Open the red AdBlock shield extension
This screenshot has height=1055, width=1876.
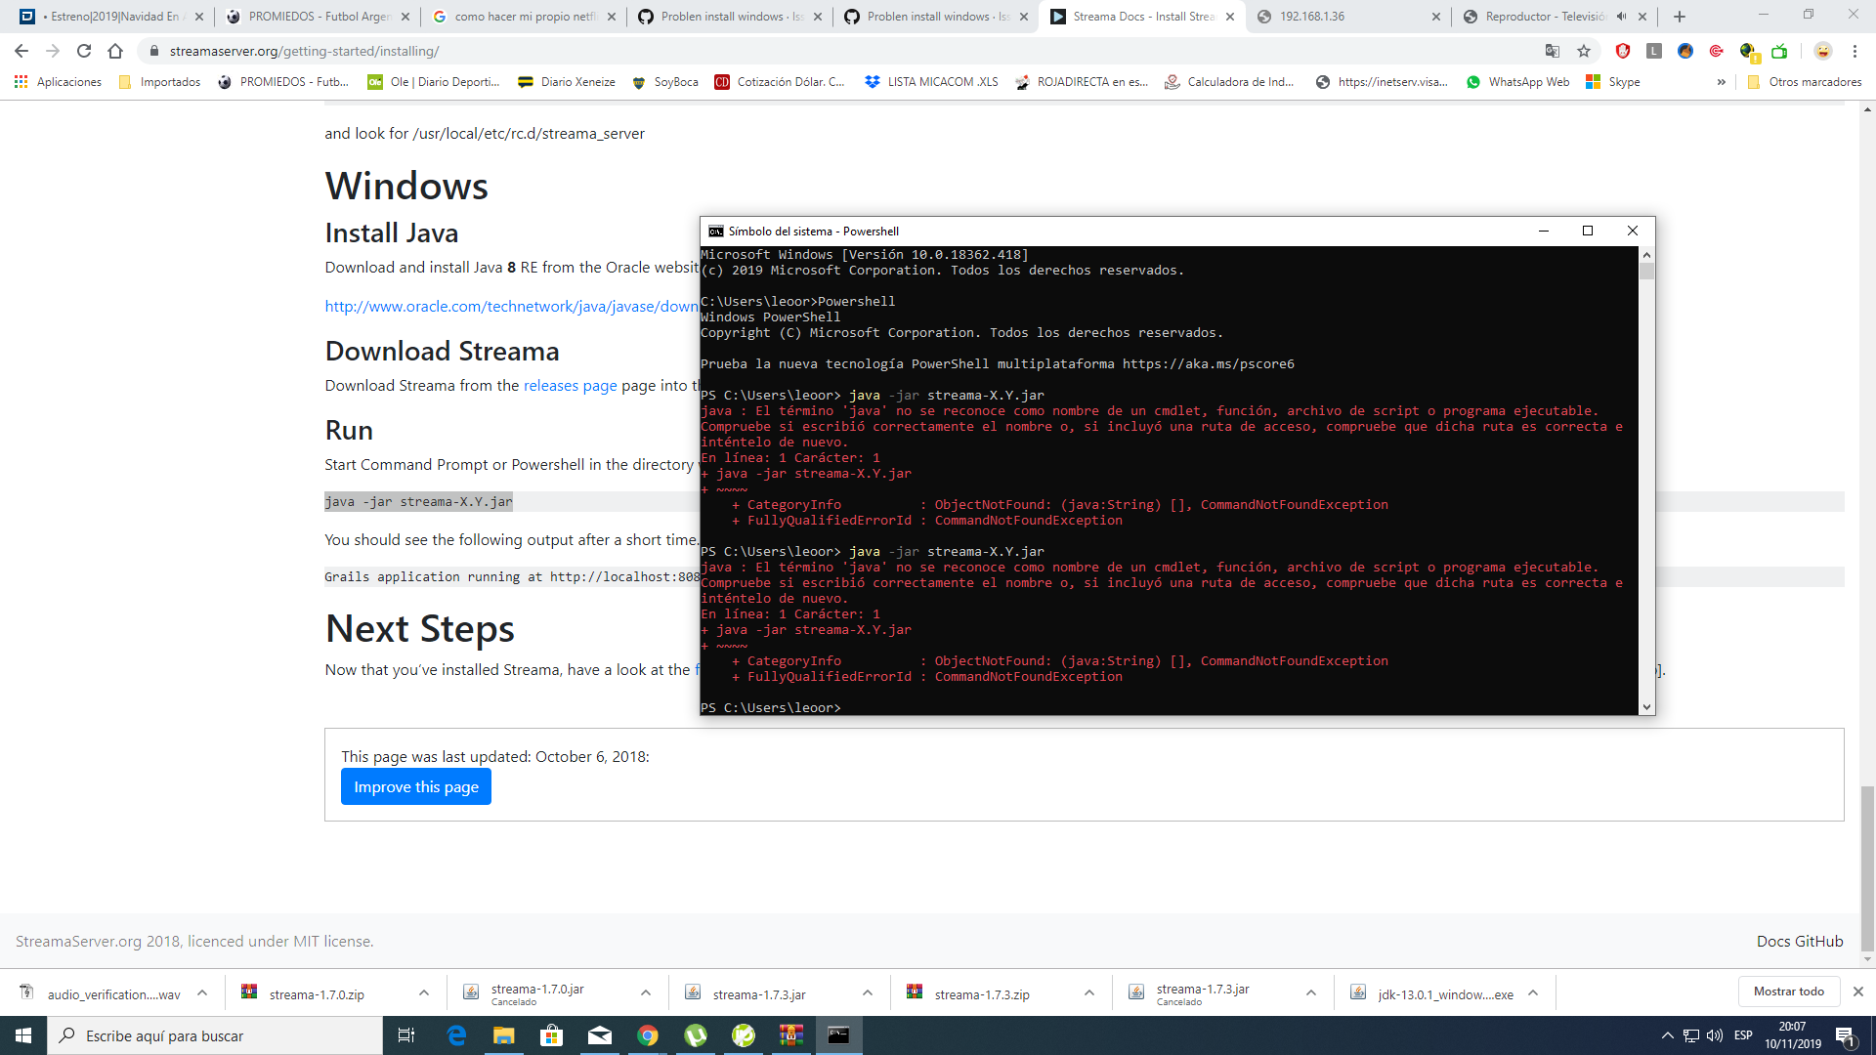[1622, 51]
